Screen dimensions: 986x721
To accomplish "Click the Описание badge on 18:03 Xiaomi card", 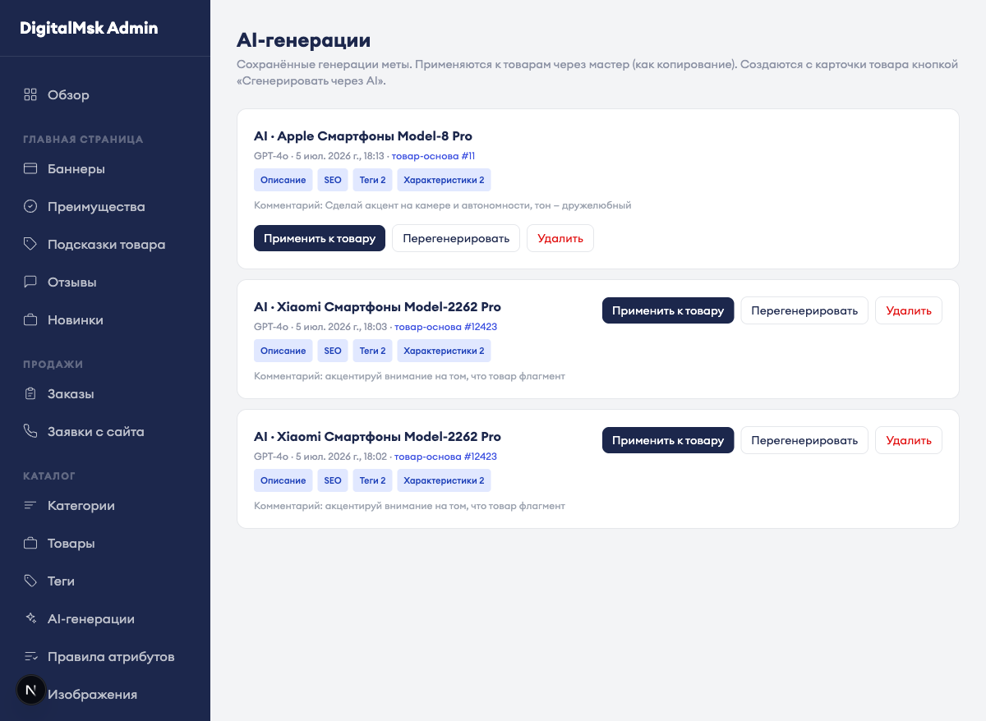I will (x=283, y=351).
